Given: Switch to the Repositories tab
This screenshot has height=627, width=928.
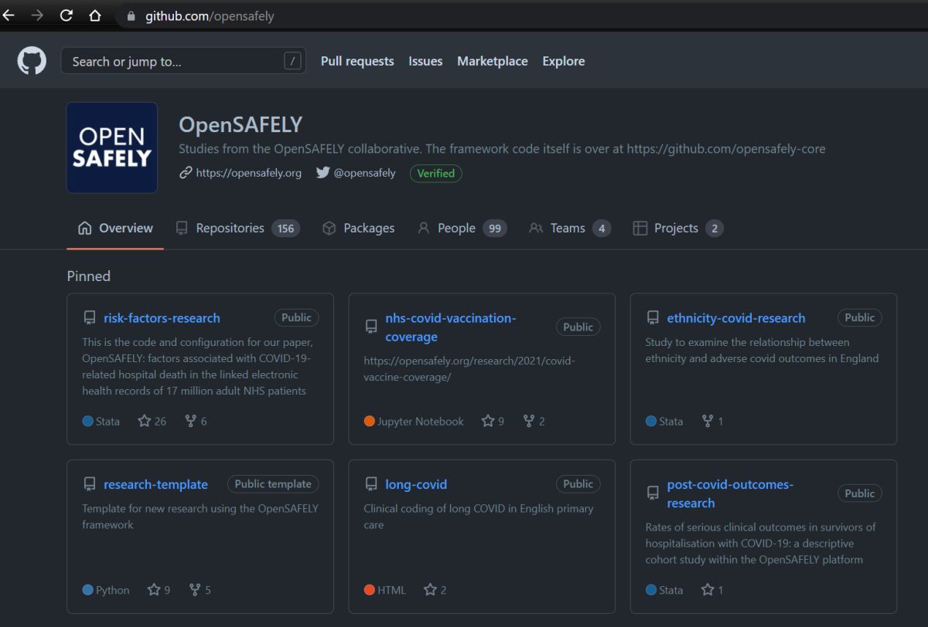Looking at the screenshot, I should tap(237, 228).
